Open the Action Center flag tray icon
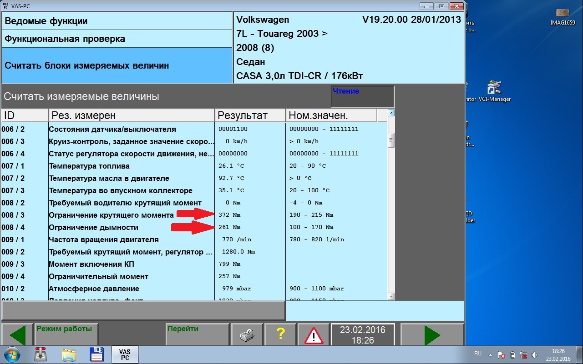The image size is (583, 364). coord(502,355)
